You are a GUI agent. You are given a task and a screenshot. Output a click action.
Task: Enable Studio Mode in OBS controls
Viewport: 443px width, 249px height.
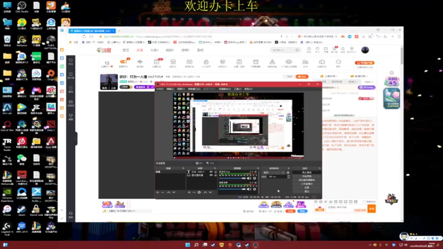pyautogui.click(x=307, y=184)
